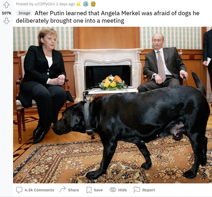Downvote the post with the arrow

[x=6, y=21]
